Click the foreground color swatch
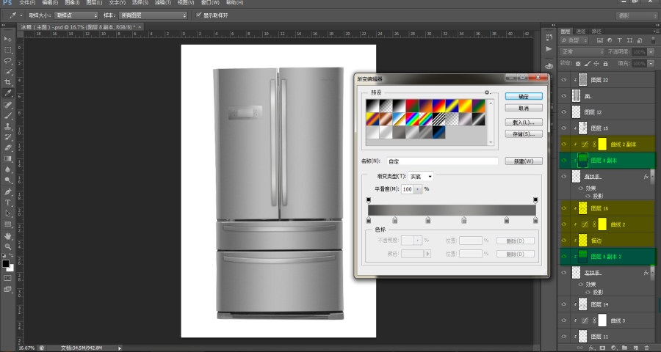The image size is (661, 352). click(5, 263)
